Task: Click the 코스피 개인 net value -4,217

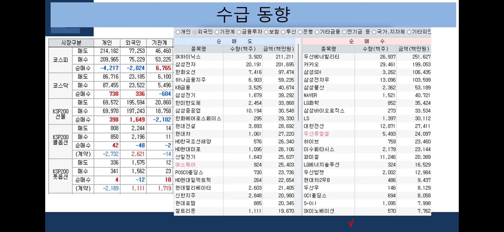Action: (109, 68)
